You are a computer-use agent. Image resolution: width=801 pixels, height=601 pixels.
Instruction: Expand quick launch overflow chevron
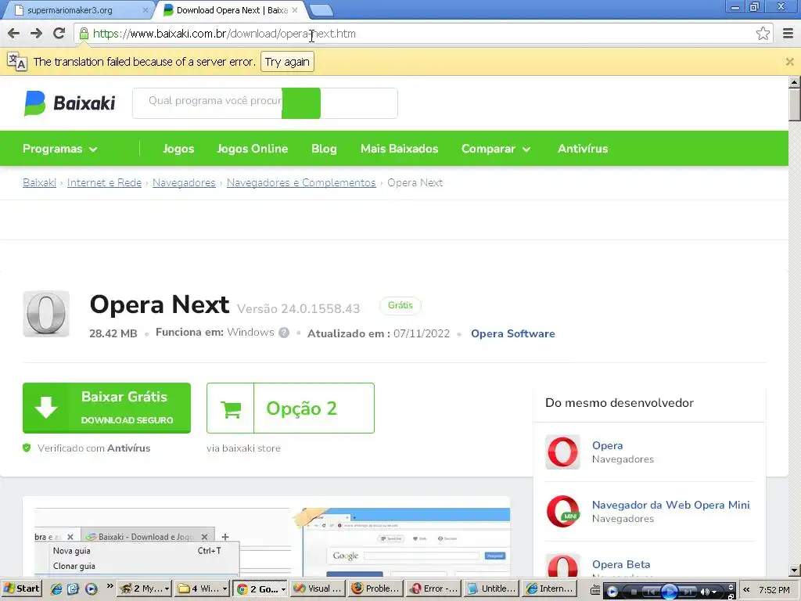[110, 585]
